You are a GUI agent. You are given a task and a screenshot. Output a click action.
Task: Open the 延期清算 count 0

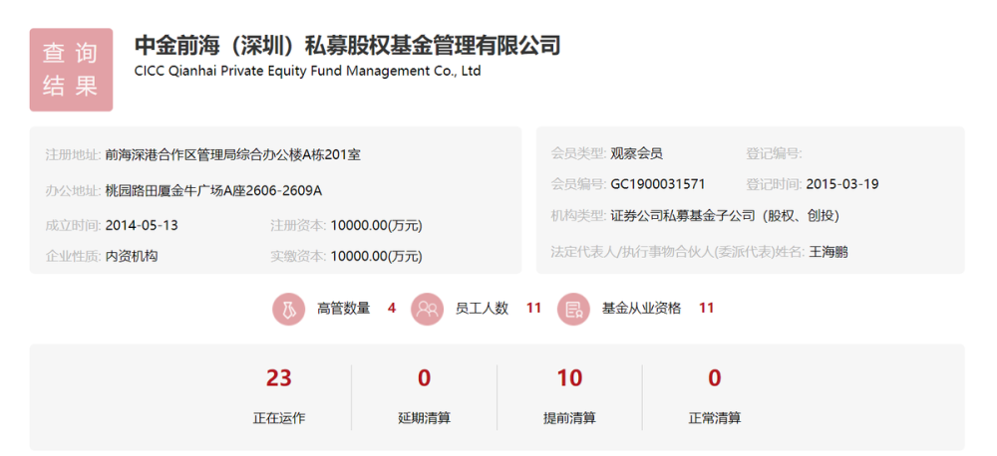[x=424, y=378]
